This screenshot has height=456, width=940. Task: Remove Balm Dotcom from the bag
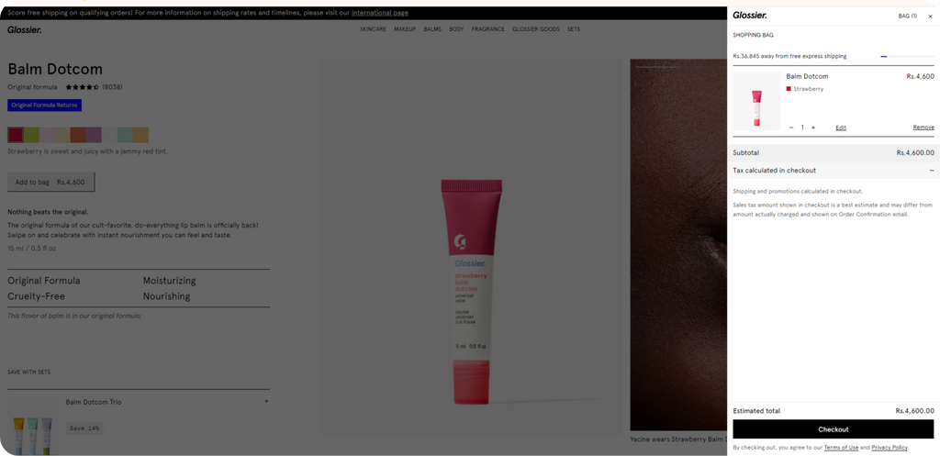[923, 127]
